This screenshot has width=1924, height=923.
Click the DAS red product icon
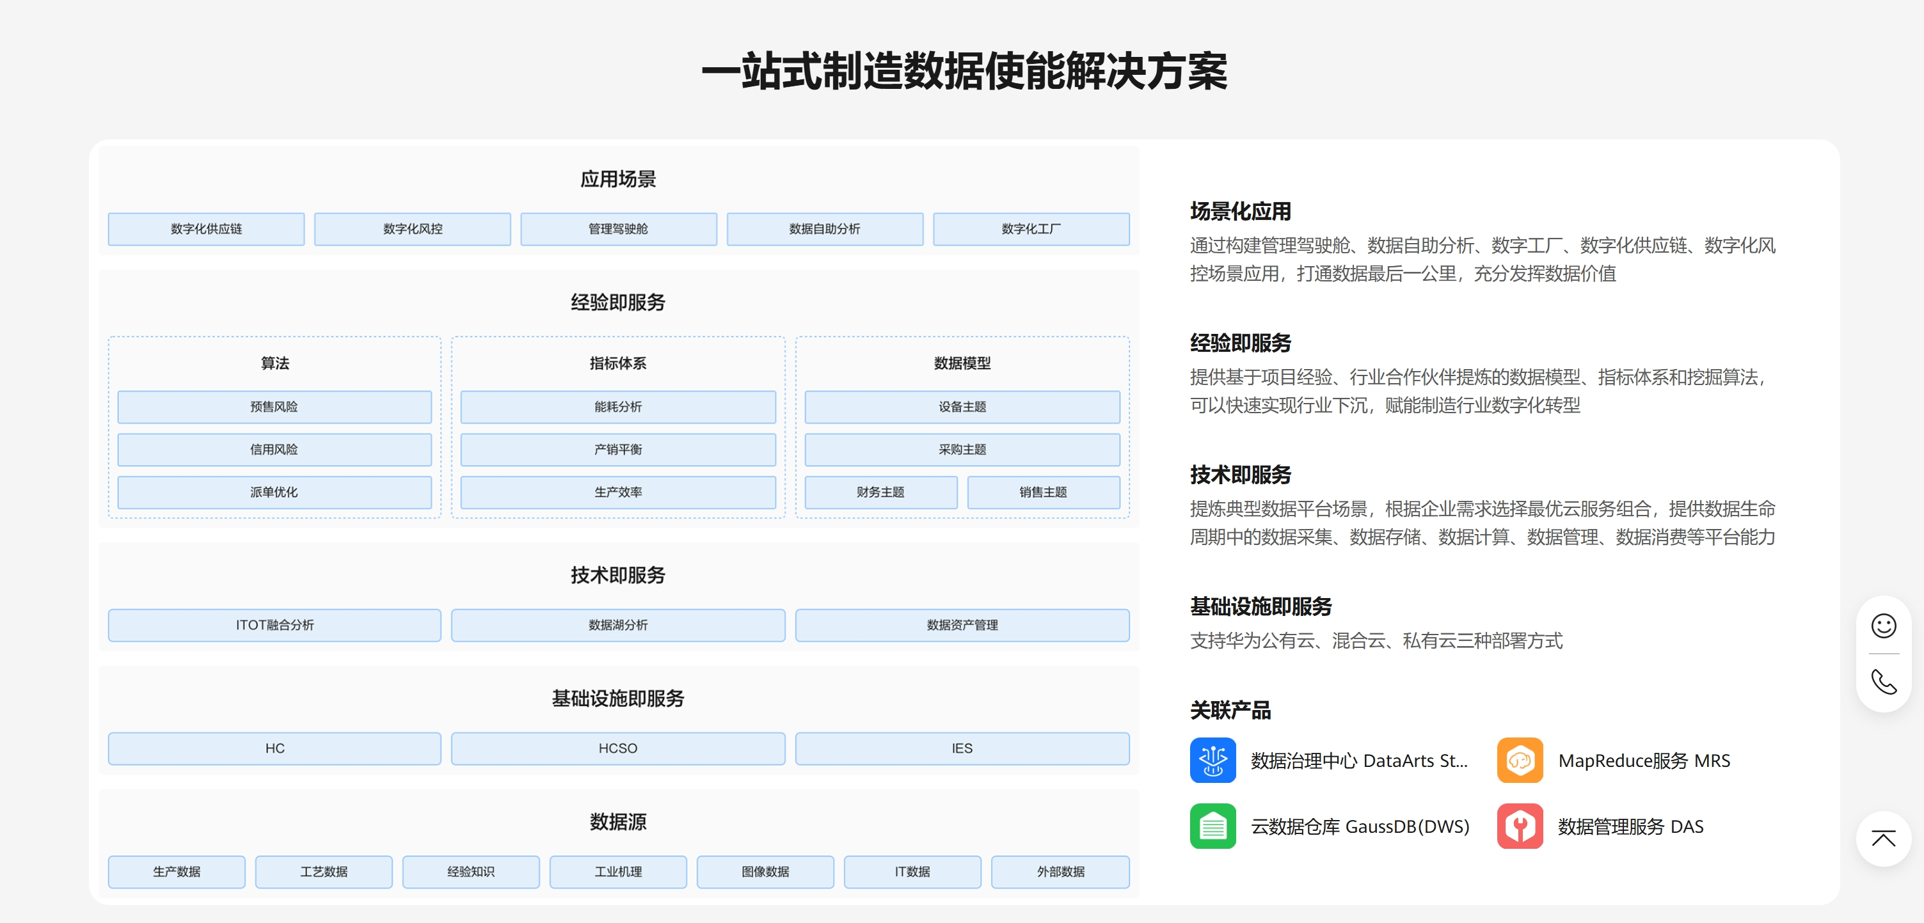[x=1519, y=826]
